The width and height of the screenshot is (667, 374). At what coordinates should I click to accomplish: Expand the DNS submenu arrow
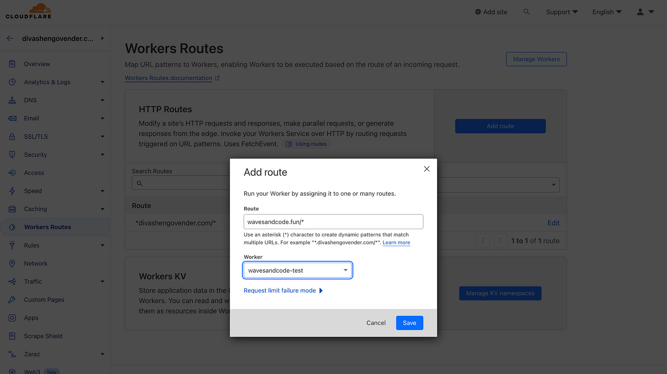[x=102, y=100]
